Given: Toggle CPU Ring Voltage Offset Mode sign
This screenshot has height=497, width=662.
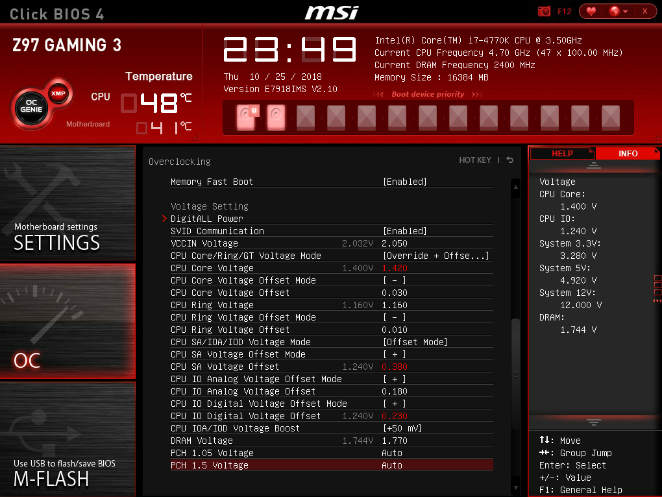Looking at the screenshot, I should [x=395, y=317].
